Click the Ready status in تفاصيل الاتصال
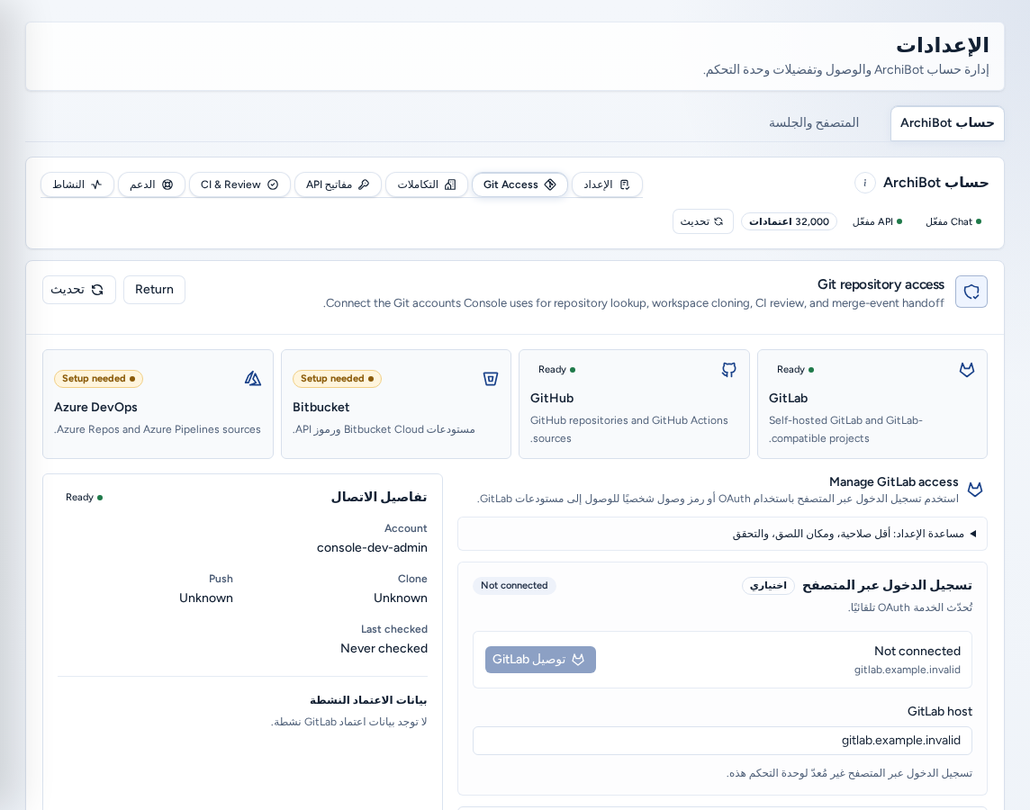This screenshot has height=810, width=1030. 84,498
